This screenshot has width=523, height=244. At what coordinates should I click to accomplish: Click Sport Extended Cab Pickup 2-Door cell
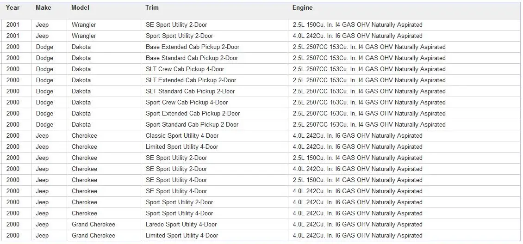coord(193,114)
